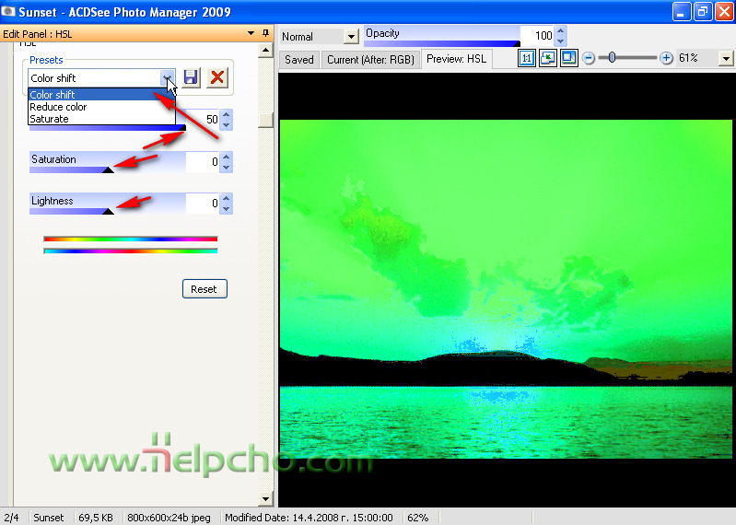Click the actual size 1:1 icon
Image resolution: width=736 pixels, height=525 pixels.
click(527, 58)
